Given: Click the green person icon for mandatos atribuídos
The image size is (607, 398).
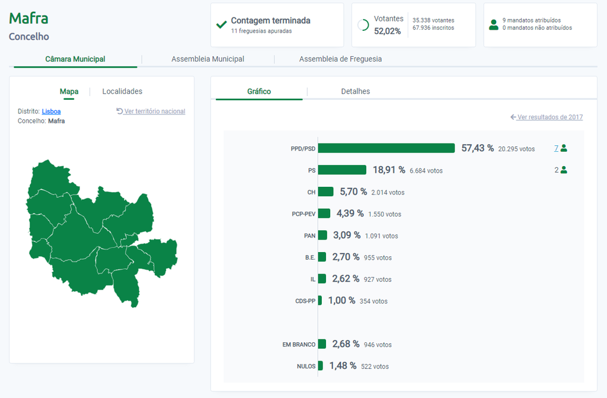Looking at the screenshot, I should click(494, 24).
